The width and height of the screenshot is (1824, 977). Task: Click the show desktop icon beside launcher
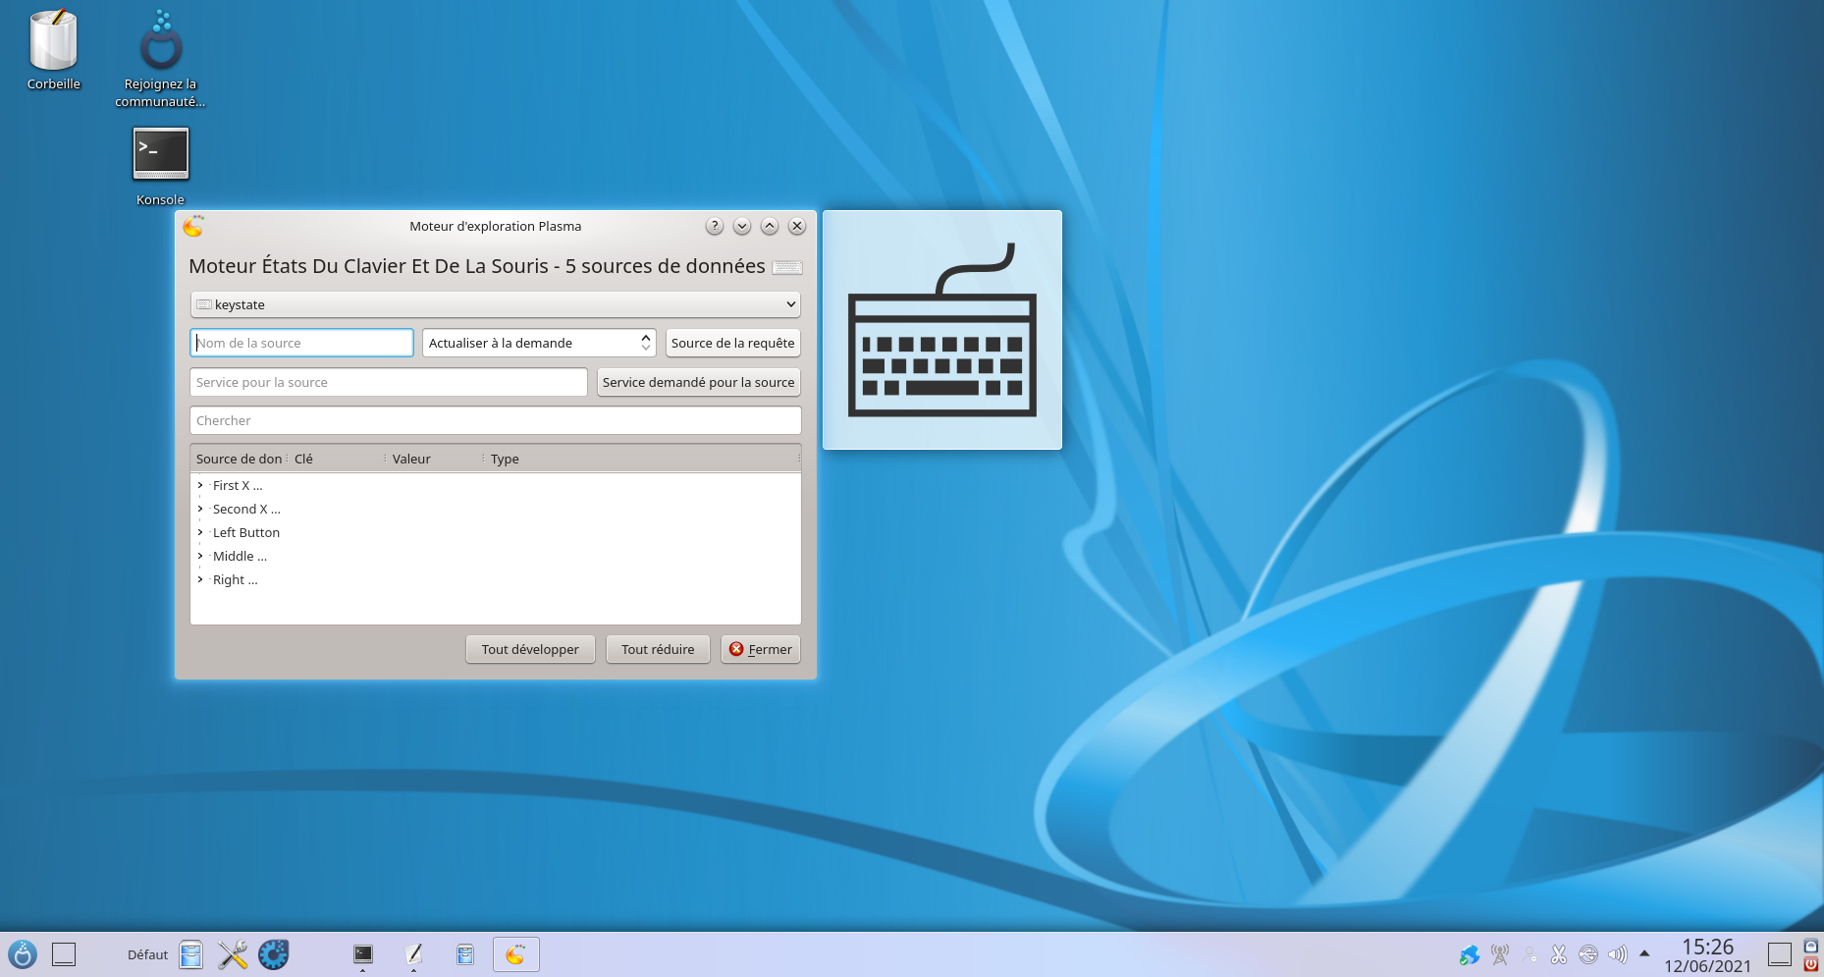click(64, 954)
